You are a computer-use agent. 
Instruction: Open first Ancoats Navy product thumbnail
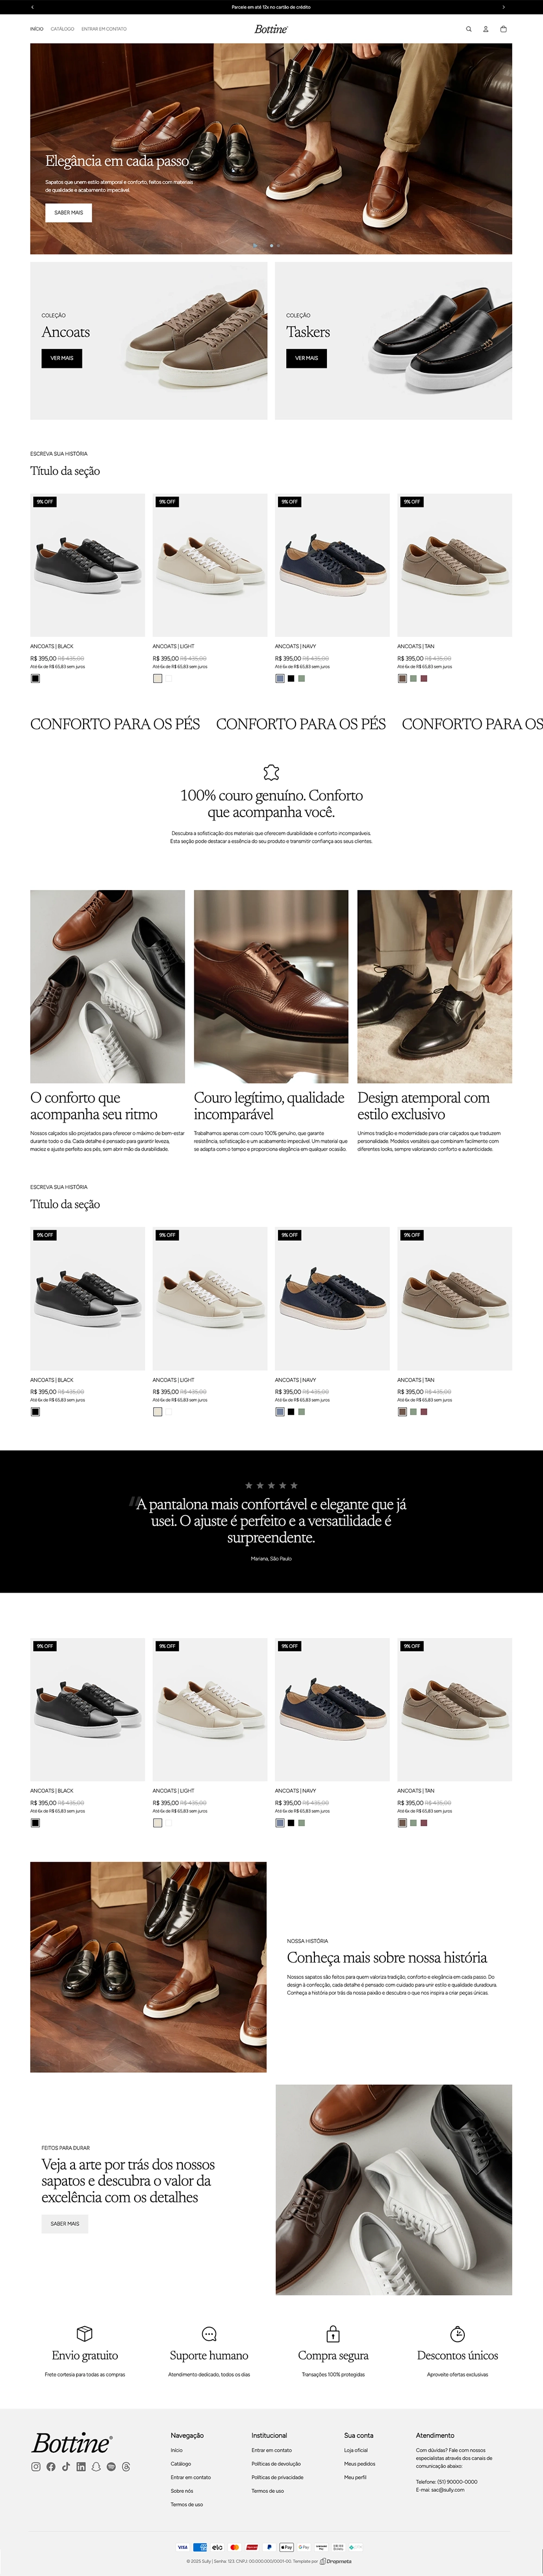pos(332,565)
